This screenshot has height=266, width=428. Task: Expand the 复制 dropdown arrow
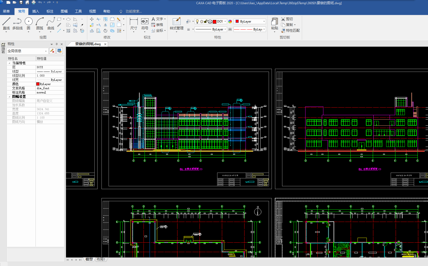click(295, 25)
